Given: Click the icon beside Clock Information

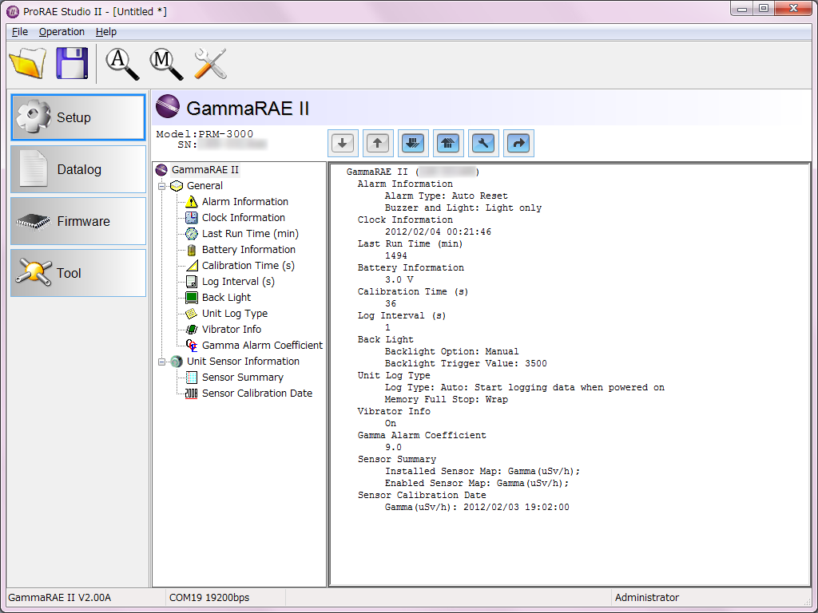Looking at the screenshot, I should point(192,217).
